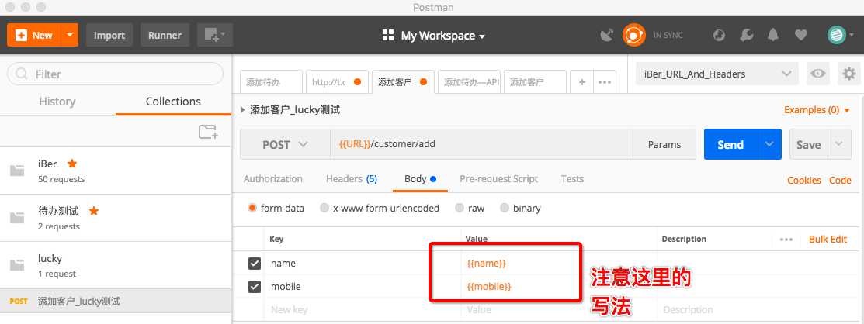
Task: Click the name key cell
Action: click(363, 264)
